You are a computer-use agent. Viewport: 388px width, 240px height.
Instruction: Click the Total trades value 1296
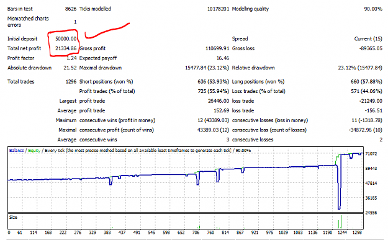click(71, 82)
